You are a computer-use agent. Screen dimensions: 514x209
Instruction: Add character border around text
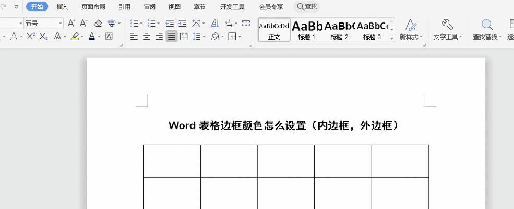pyautogui.click(x=109, y=36)
